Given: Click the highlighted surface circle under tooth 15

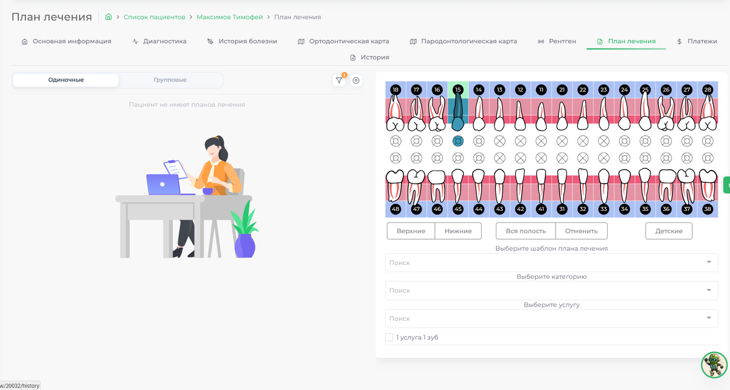Looking at the screenshot, I should pyautogui.click(x=458, y=141).
